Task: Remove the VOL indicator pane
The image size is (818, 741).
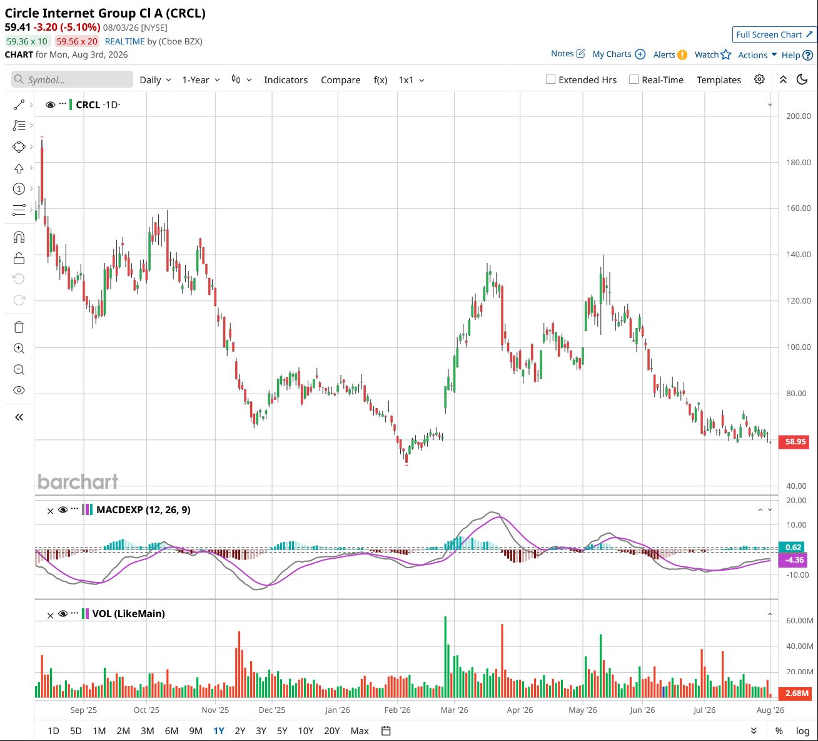Action: pos(51,615)
